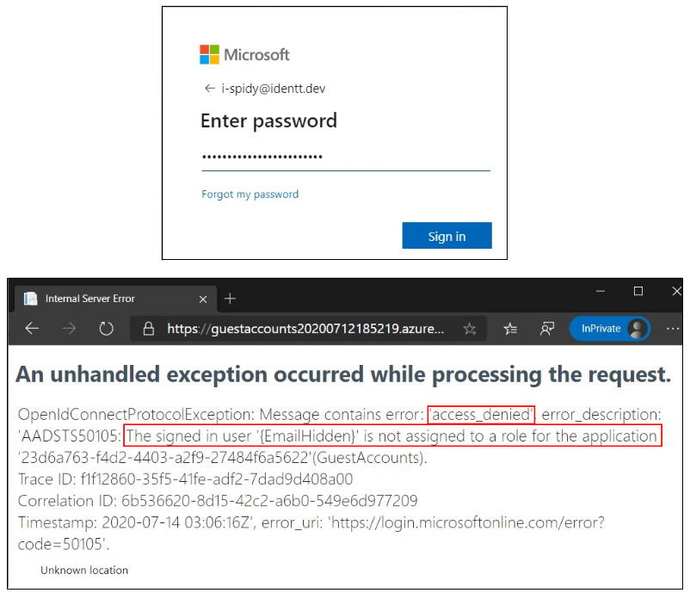Click the back arrow beside i-spidy@identt.dev

tap(209, 89)
